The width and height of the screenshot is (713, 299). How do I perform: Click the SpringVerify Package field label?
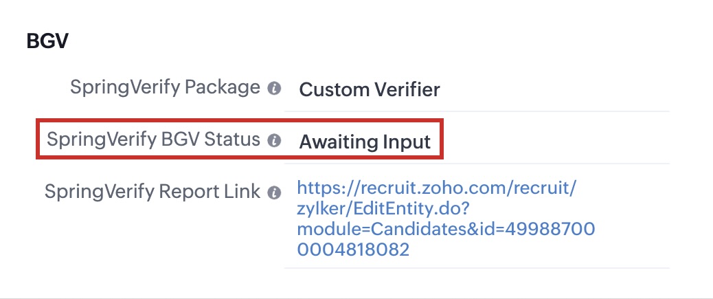[165, 88]
